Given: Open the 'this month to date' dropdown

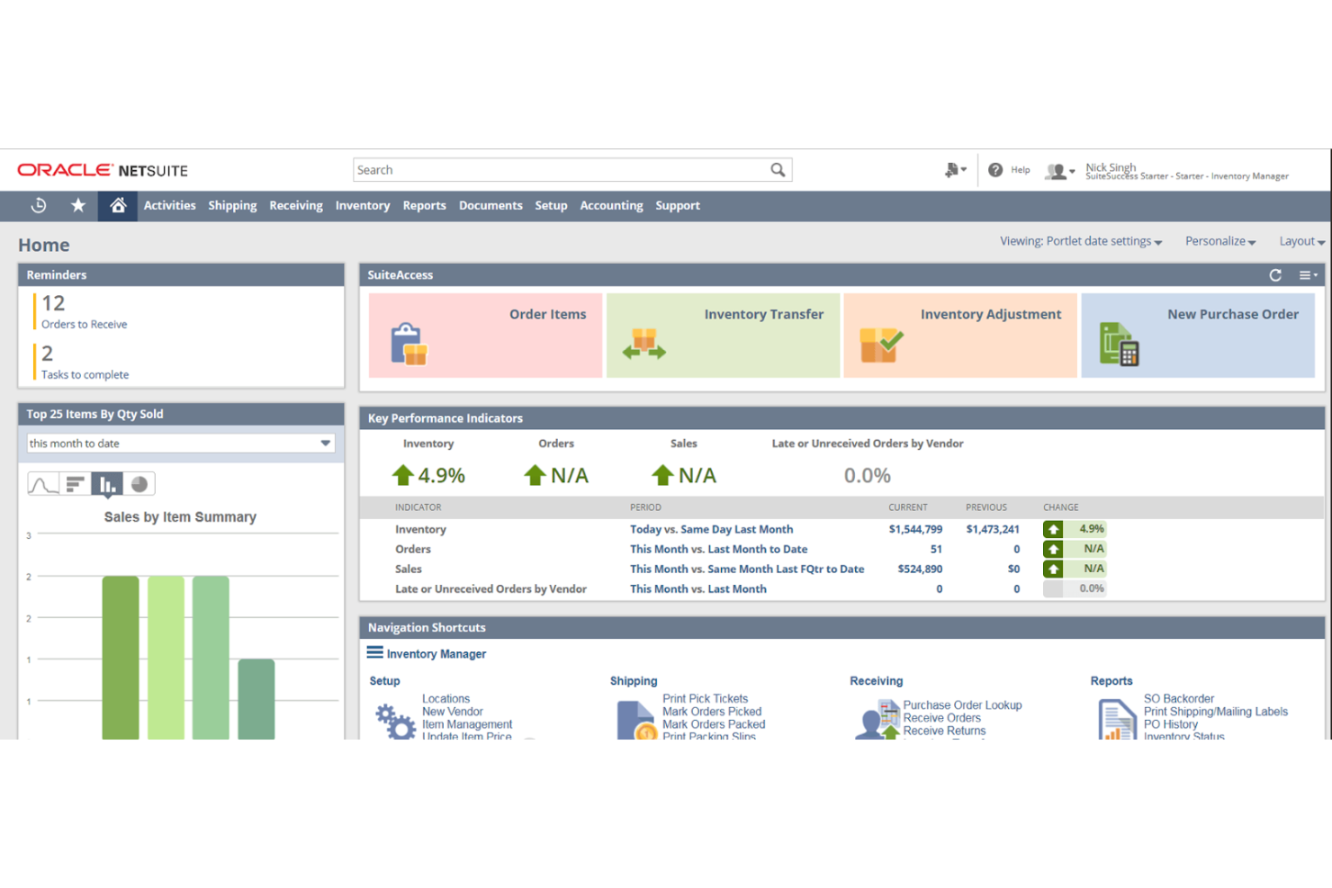Looking at the screenshot, I should coord(181,444).
